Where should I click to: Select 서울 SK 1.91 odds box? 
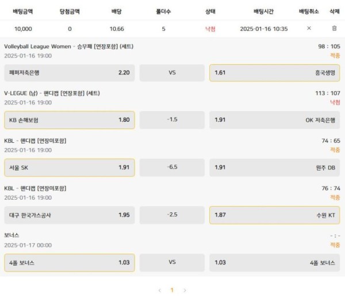tap(70, 168)
